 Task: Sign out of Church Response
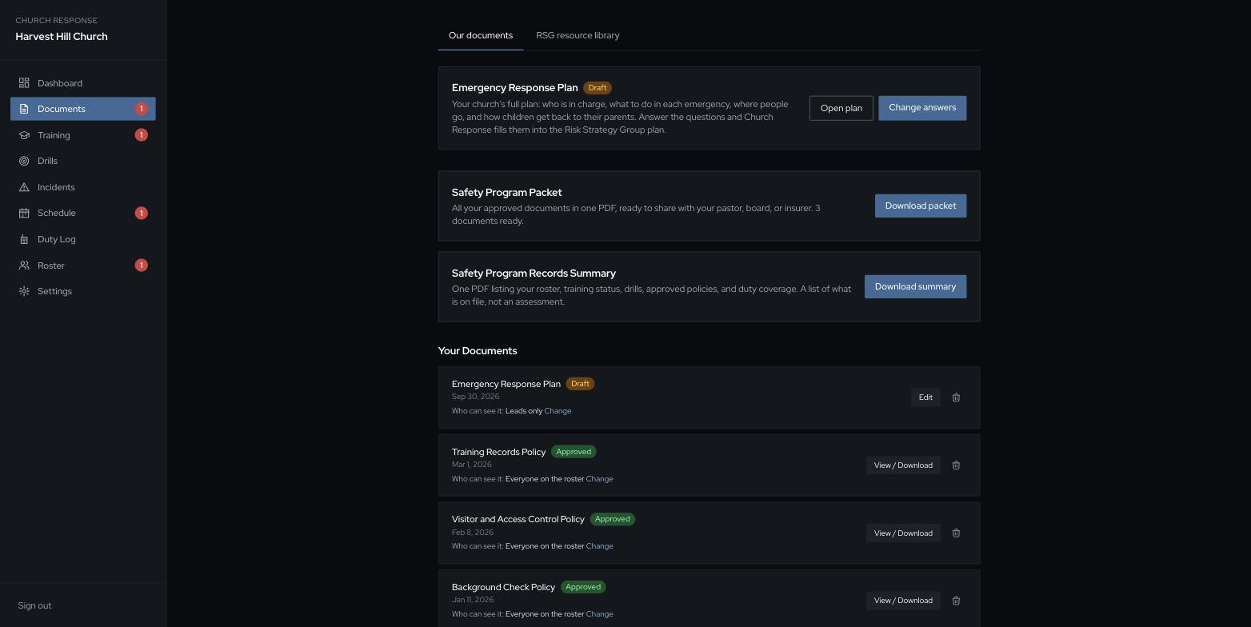(x=34, y=605)
